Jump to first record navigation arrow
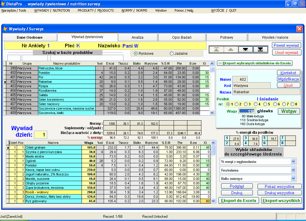 click(x=216, y=50)
